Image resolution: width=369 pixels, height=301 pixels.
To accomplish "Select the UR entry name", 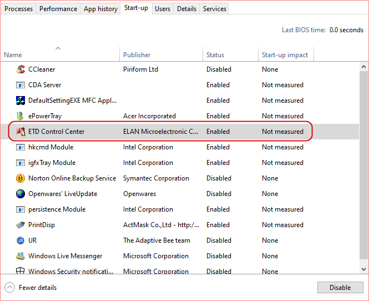I will click(33, 240).
